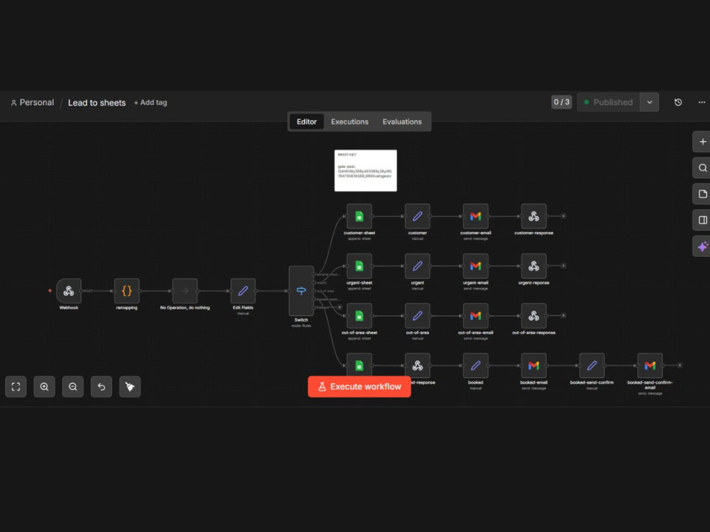Open the urgent-sheet Google Sheets node
The width and height of the screenshot is (710, 532).
pyautogui.click(x=359, y=266)
